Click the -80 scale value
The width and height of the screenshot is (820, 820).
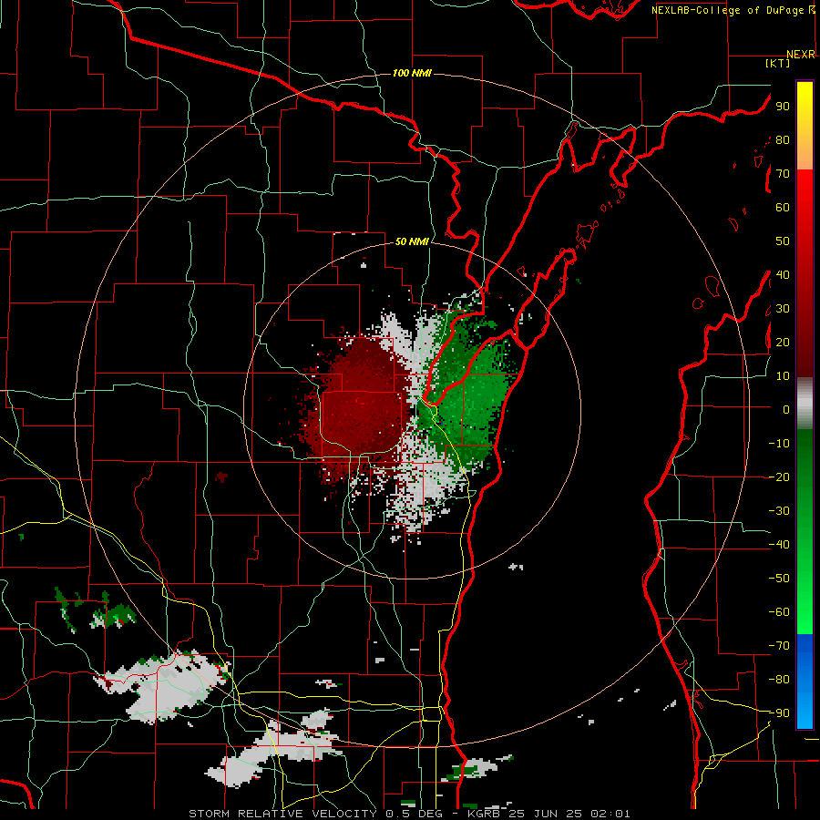point(779,680)
